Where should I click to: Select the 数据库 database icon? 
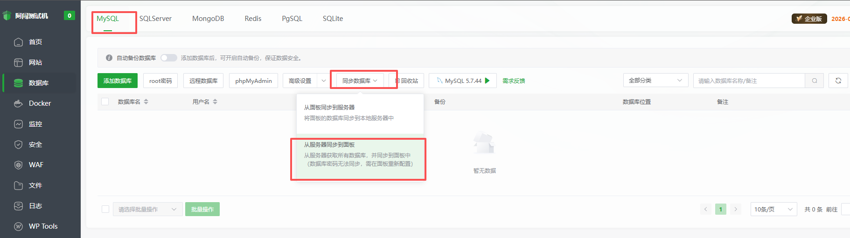tap(18, 83)
